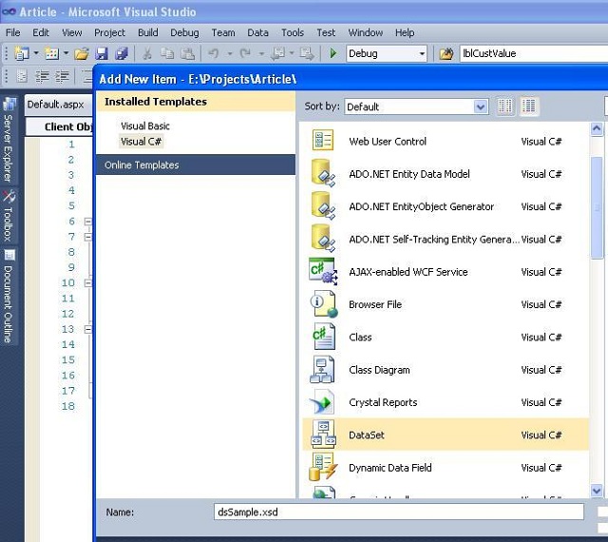608x542 pixels.
Task: Switch template list to small icons view
Action: [x=505, y=106]
